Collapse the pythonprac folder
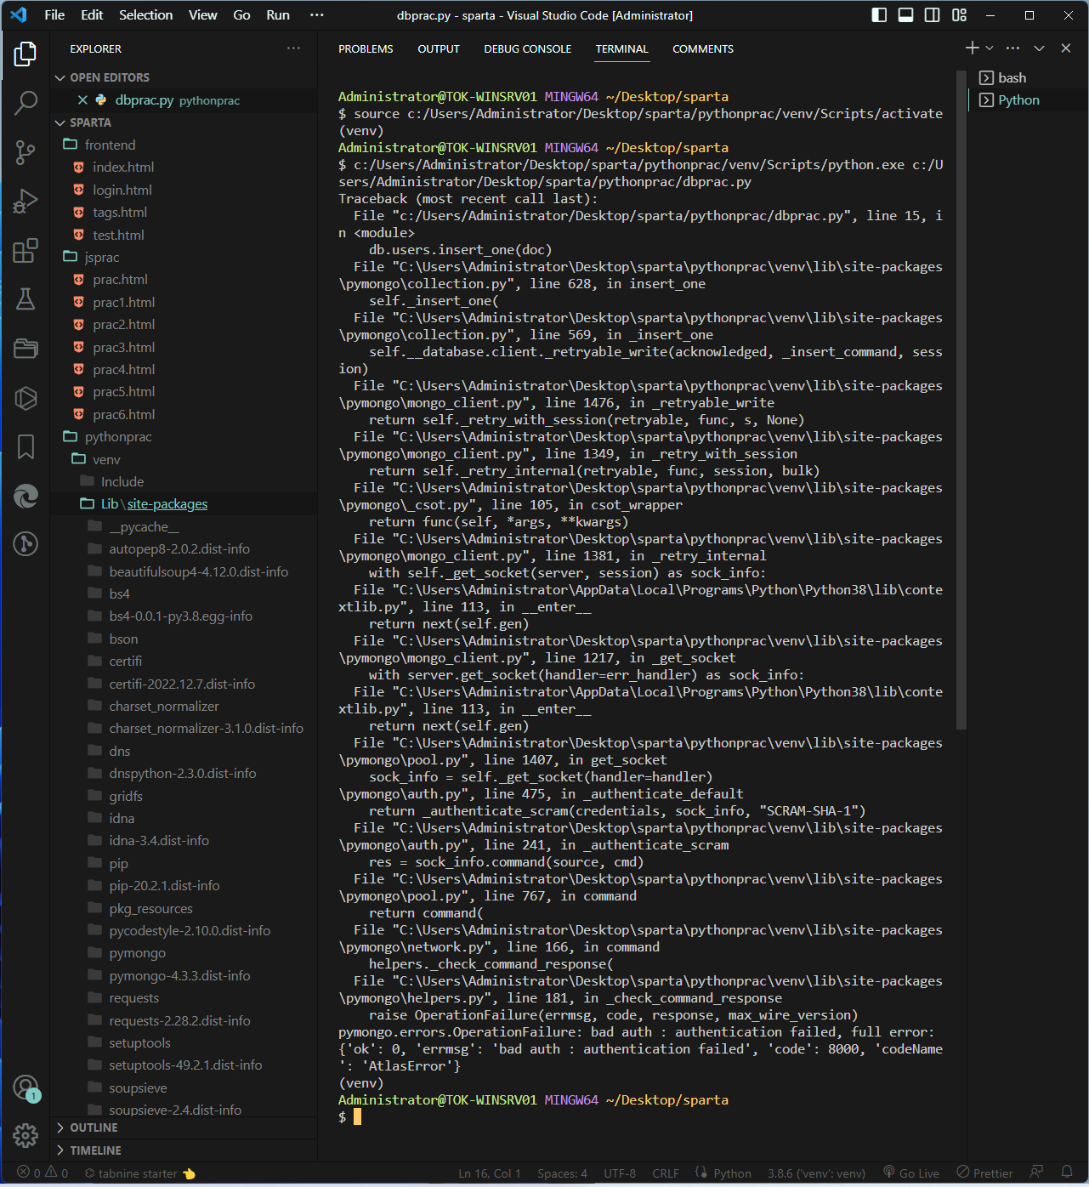The image size is (1089, 1187). point(118,437)
